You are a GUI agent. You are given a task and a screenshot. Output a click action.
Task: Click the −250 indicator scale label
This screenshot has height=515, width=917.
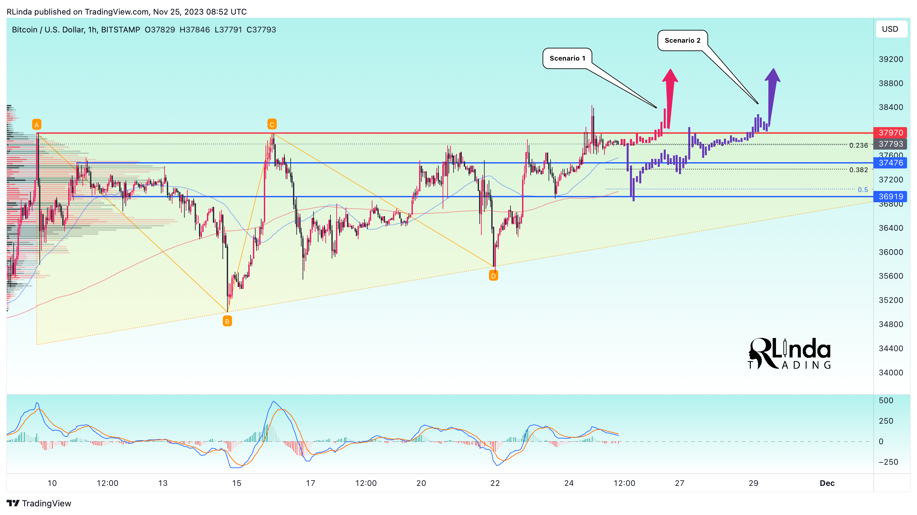888,462
